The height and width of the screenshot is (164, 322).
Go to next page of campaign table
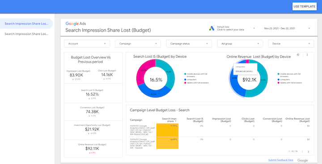tap(308, 151)
